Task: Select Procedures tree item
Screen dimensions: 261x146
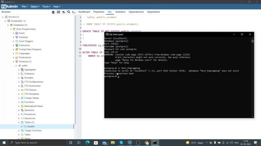Action: click(x=30, y=114)
